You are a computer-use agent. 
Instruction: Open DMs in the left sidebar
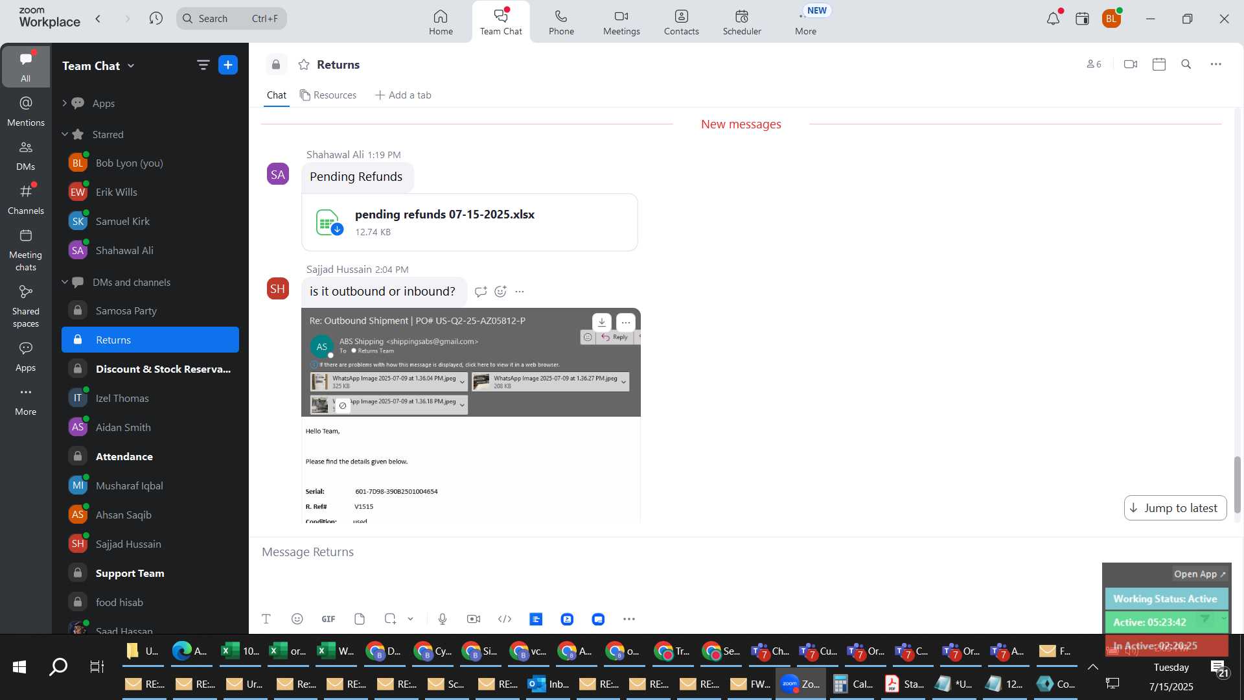tap(26, 156)
